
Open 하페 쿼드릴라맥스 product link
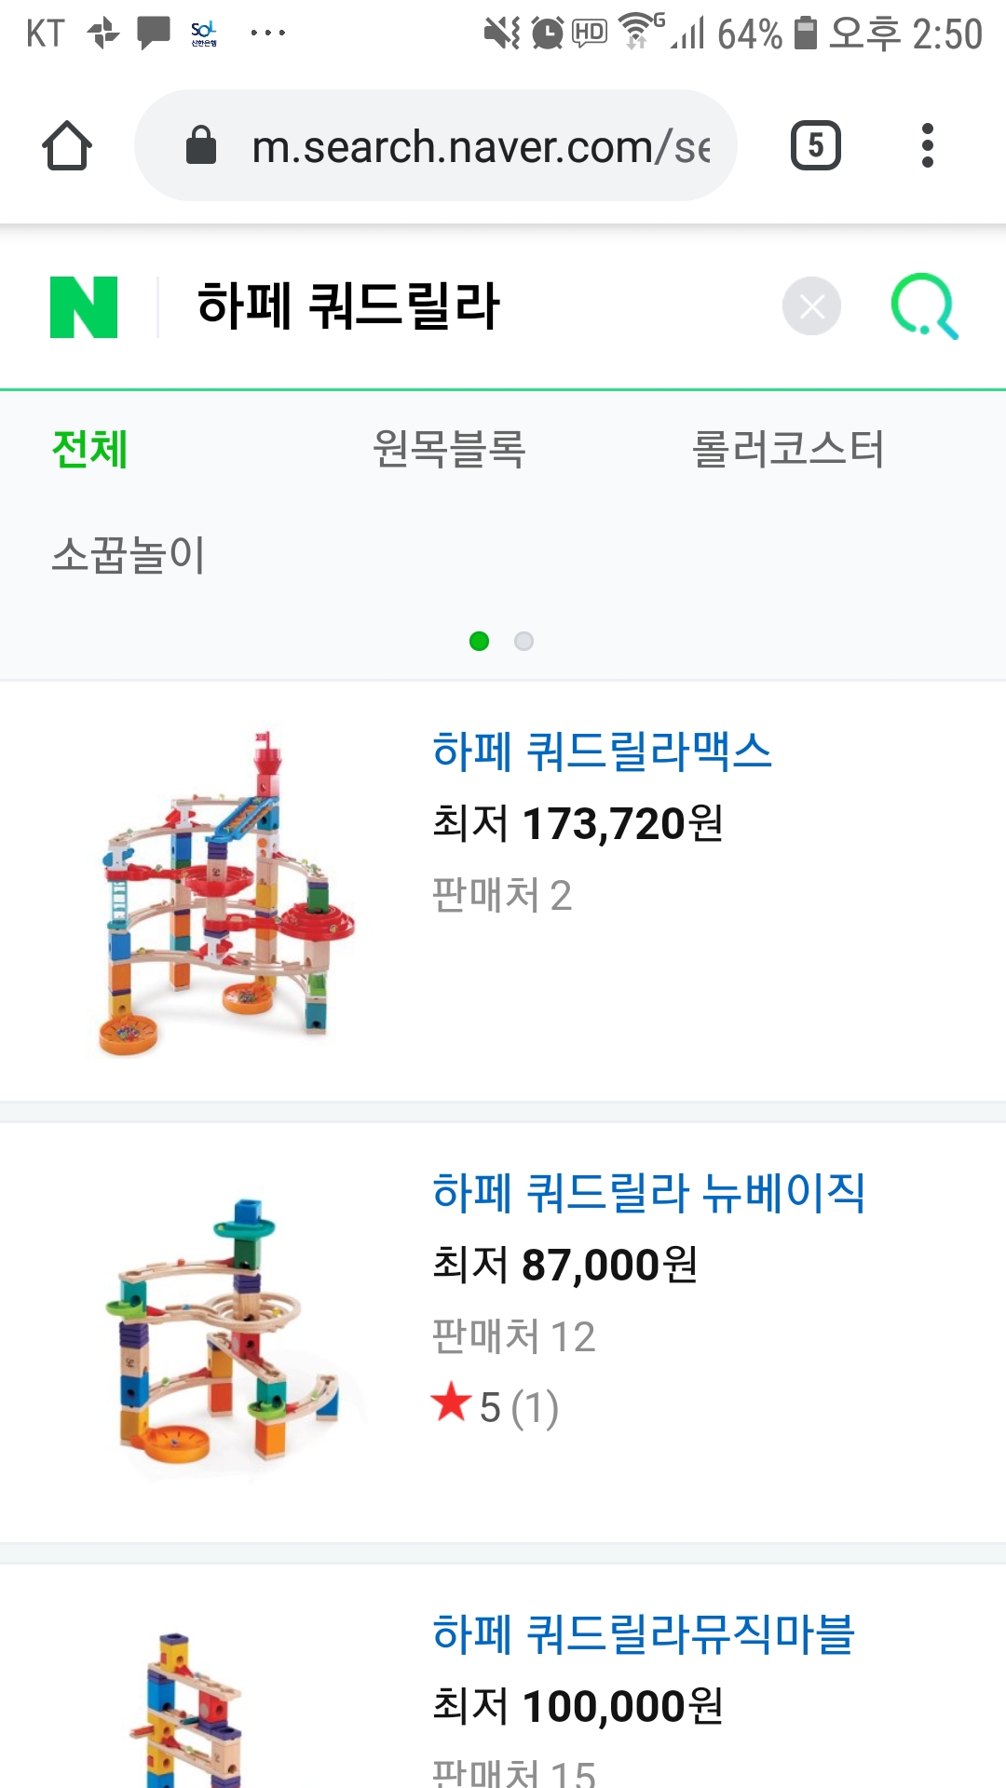point(602,752)
